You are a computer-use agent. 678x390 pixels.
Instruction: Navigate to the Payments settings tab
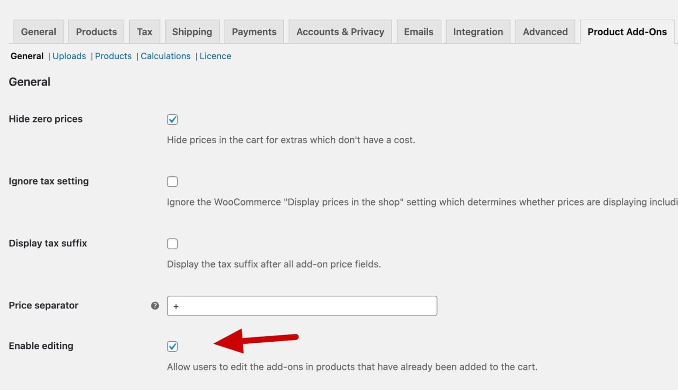click(254, 32)
